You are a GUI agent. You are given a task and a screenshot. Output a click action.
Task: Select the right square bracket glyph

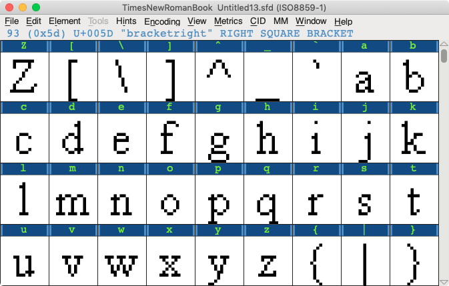click(x=171, y=77)
